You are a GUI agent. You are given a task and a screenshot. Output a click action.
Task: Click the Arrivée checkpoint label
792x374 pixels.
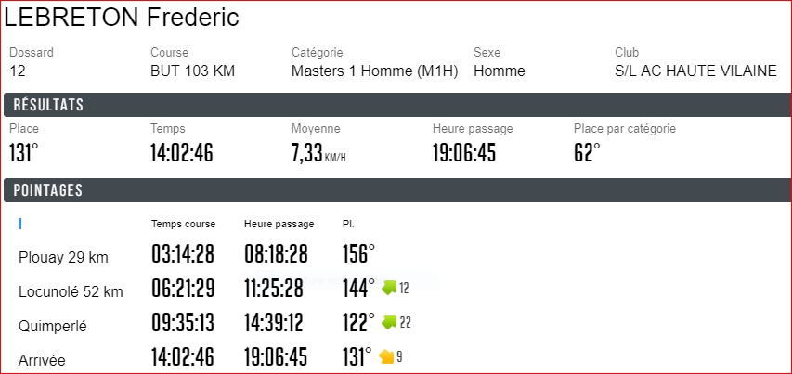(x=42, y=360)
